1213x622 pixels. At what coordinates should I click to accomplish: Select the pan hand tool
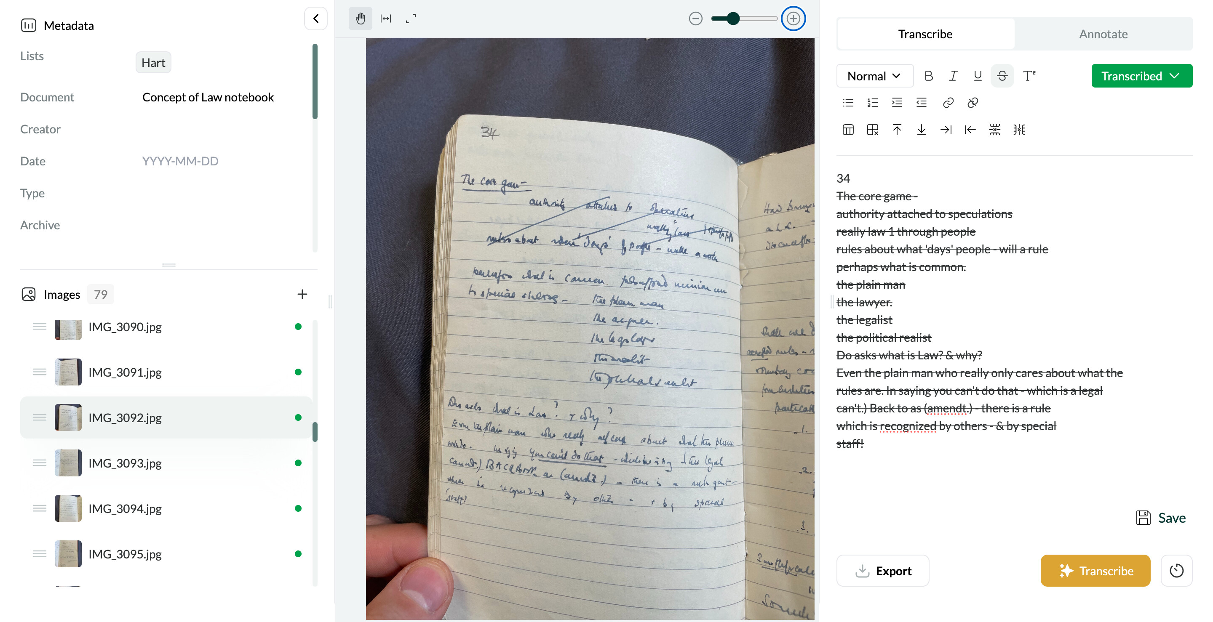[x=360, y=19]
